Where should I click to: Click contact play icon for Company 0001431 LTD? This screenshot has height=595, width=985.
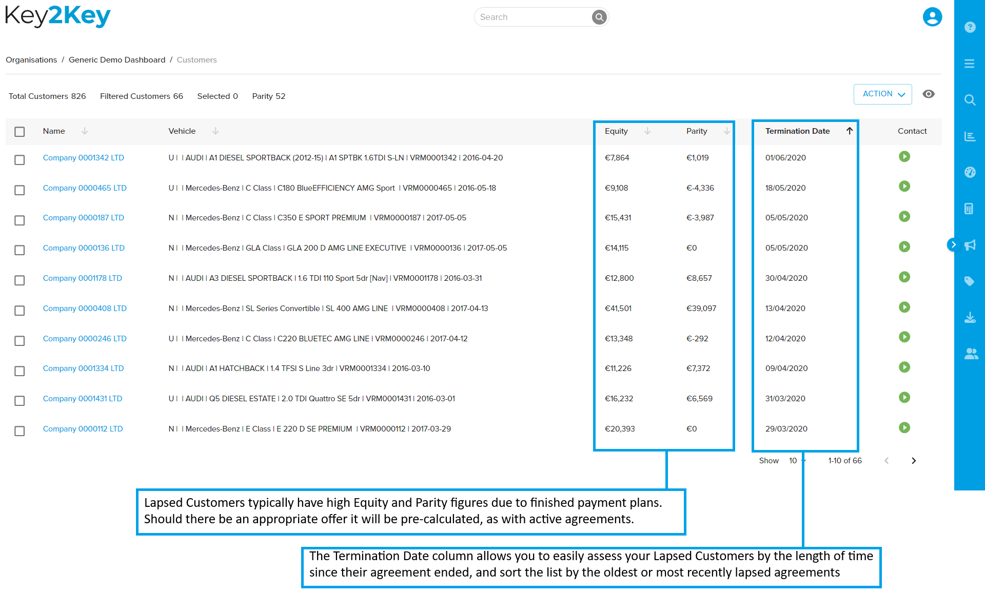pyautogui.click(x=904, y=397)
